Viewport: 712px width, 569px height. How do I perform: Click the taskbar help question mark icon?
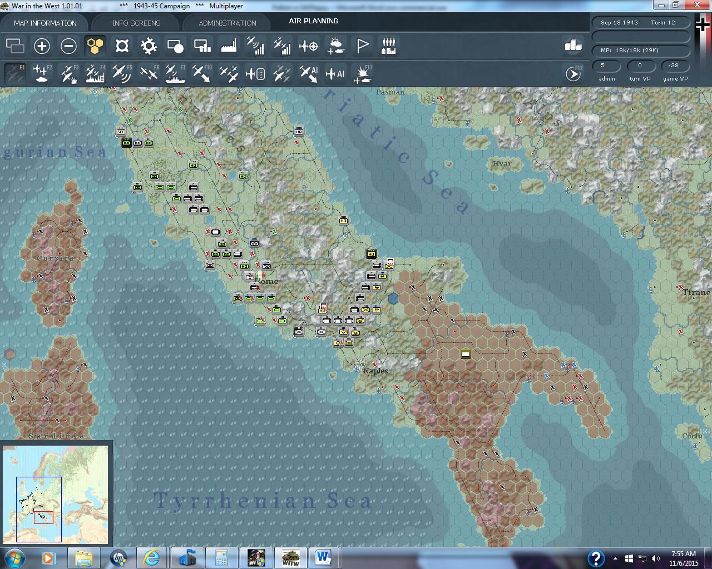(x=596, y=558)
